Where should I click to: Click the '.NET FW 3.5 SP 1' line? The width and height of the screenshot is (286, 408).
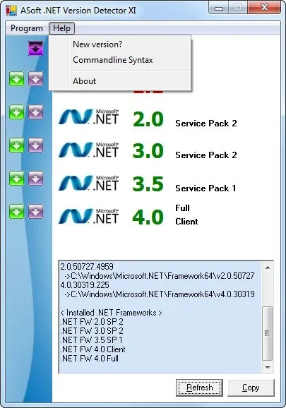91,340
